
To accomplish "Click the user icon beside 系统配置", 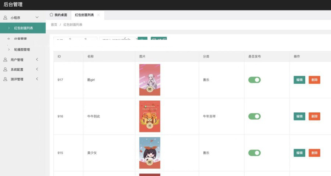I will click(x=5, y=70).
